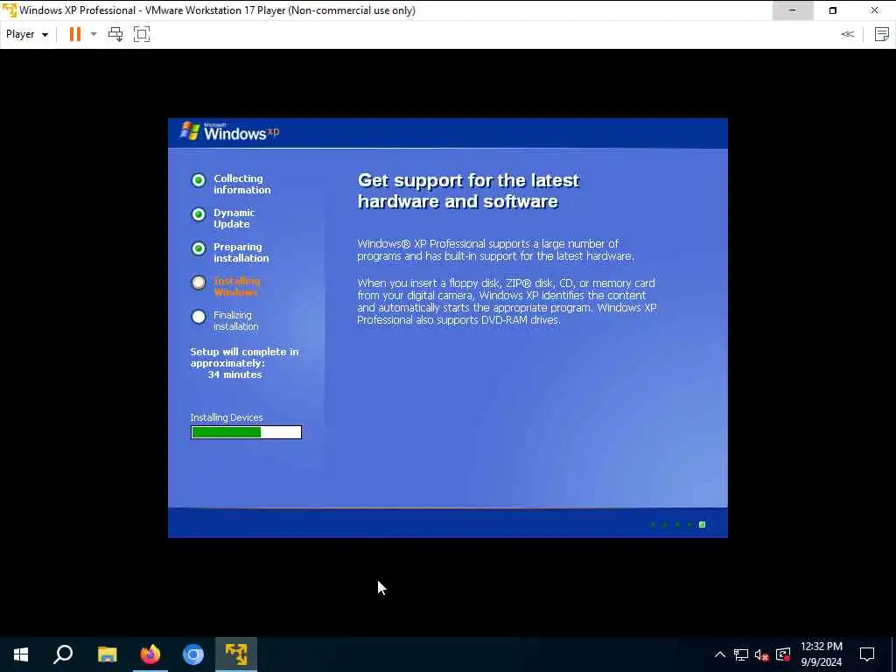Select the Collecting information step indicator
The image size is (896, 672).
(x=199, y=180)
